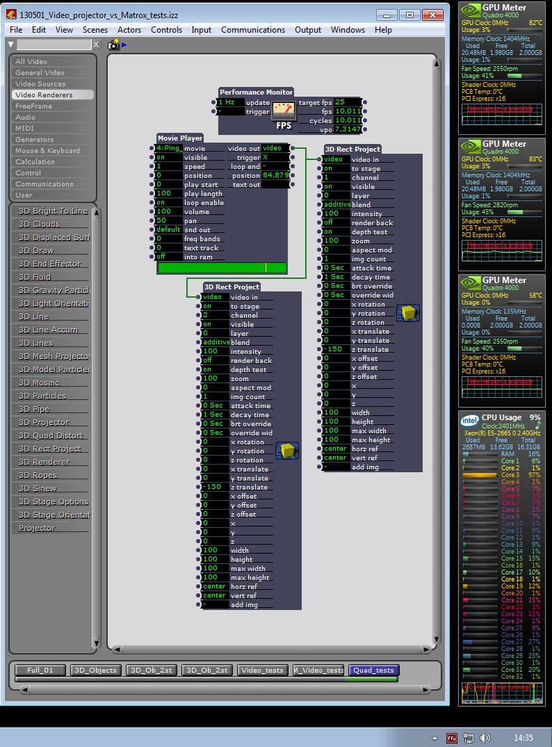Image resolution: width=552 pixels, height=747 pixels.
Task: Toggle Movie Player loop enable value
Action: [x=169, y=202]
